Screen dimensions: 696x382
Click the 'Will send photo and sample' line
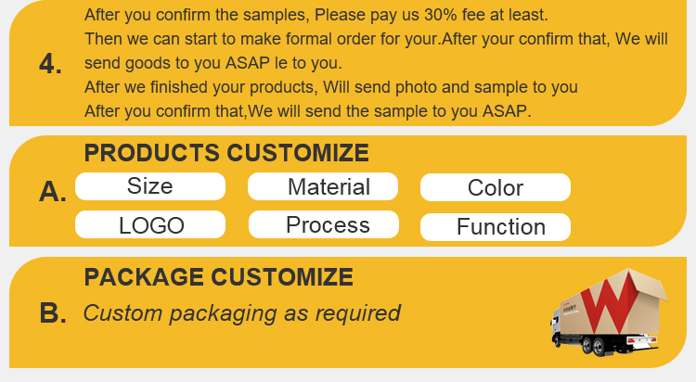click(330, 87)
